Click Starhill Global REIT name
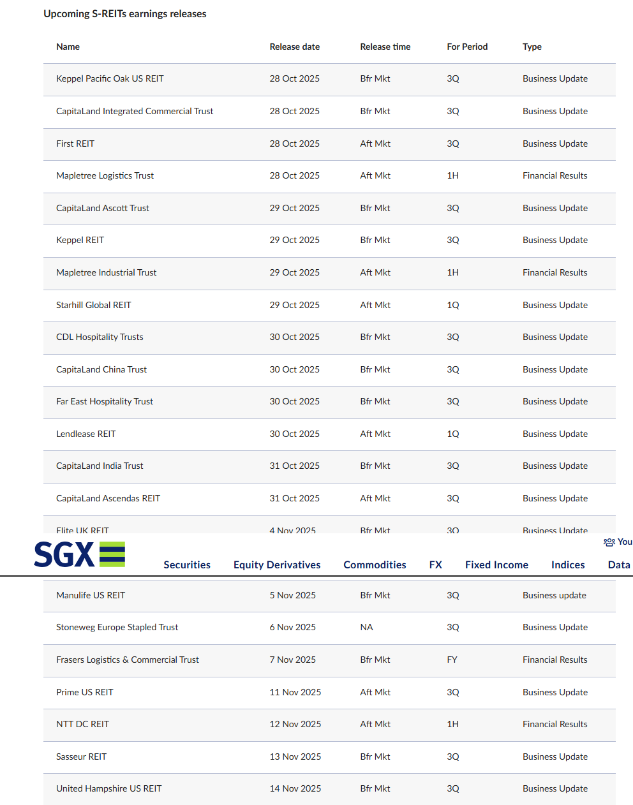 tap(93, 305)
